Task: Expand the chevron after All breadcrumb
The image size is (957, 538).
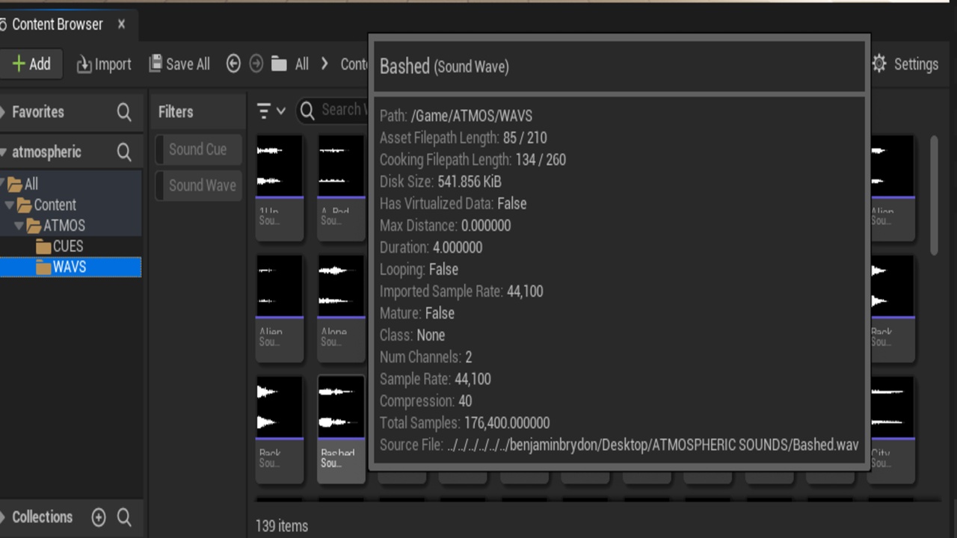Action: pyautogui.click(x=324, y=64)
